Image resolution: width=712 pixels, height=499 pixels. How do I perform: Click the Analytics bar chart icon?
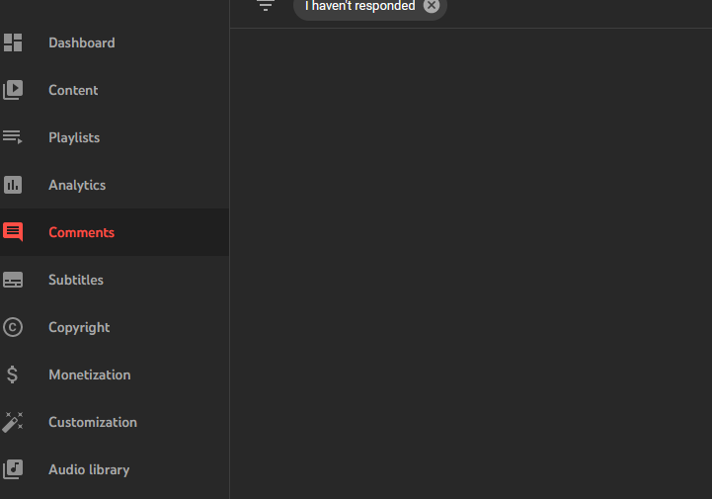click(x=13, y=185)
